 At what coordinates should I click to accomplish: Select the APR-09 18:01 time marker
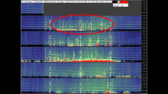point(111,56)
